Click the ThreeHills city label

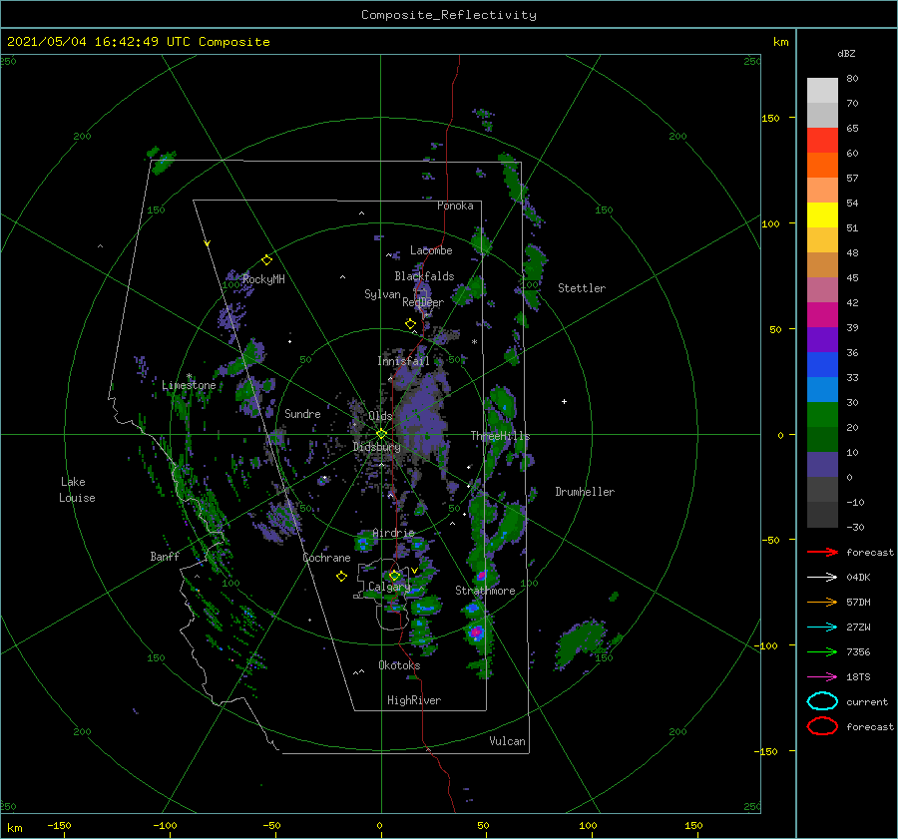click(x=500, y=436)
